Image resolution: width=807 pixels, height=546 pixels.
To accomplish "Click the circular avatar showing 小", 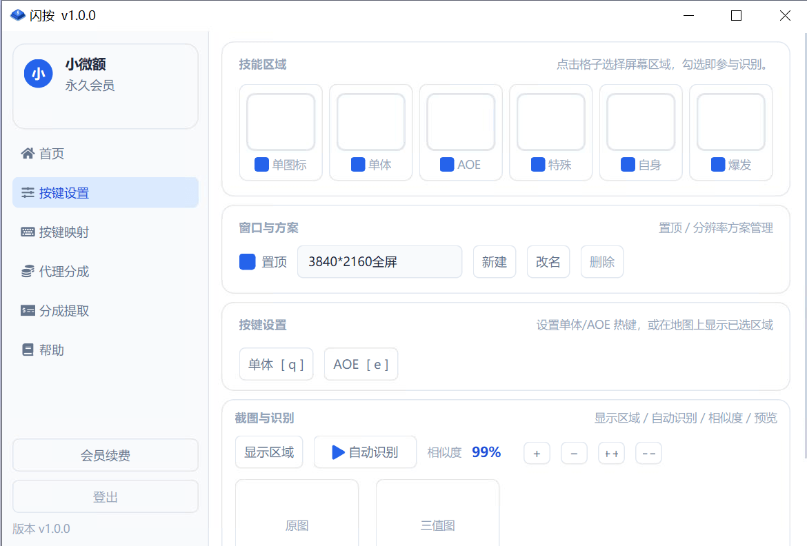I will pos(39,73).
